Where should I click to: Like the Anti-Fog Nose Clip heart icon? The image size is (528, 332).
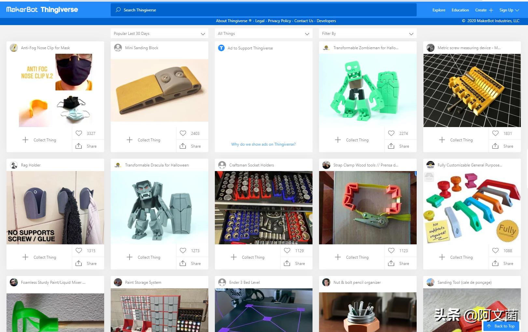click(79, 133)
